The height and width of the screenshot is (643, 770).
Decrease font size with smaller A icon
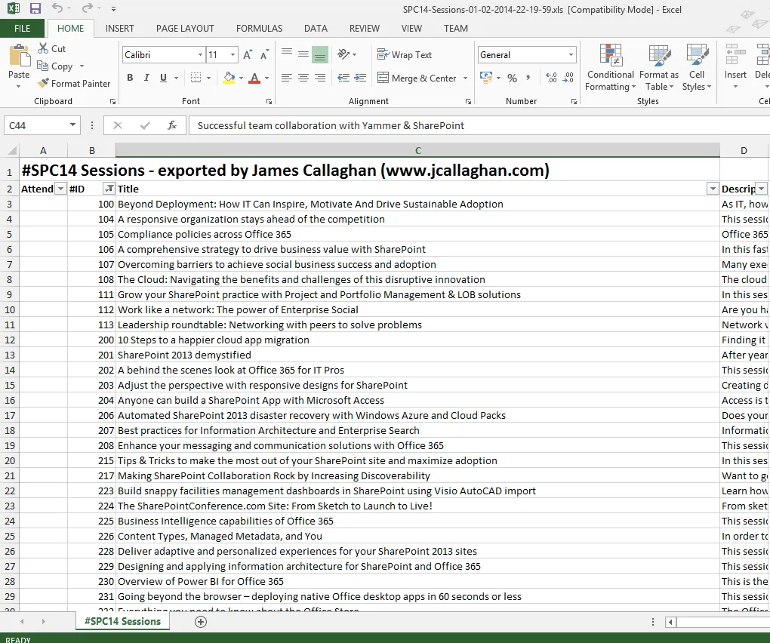(264, 54)
